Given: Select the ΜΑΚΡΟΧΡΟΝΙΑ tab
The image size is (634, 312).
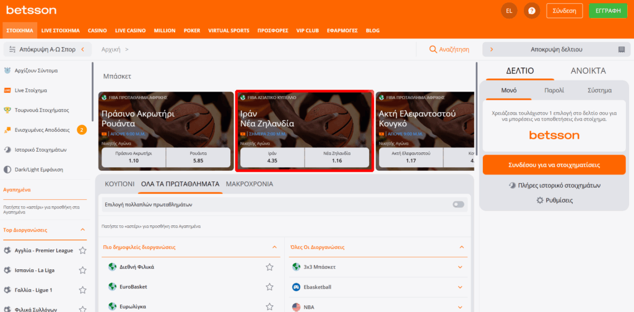Looking at the screenshot, I should click(250, 184).
